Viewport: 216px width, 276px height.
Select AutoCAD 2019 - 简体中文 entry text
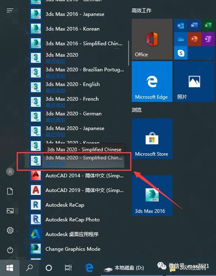click(84, 190)
